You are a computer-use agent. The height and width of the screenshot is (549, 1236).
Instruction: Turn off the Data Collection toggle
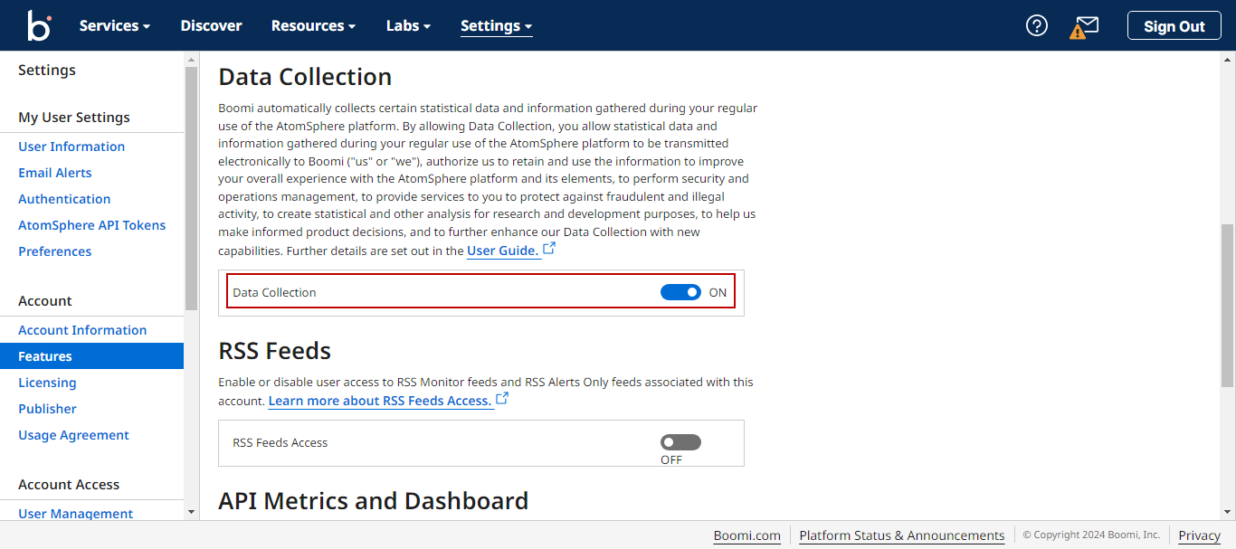coord(680,292)
